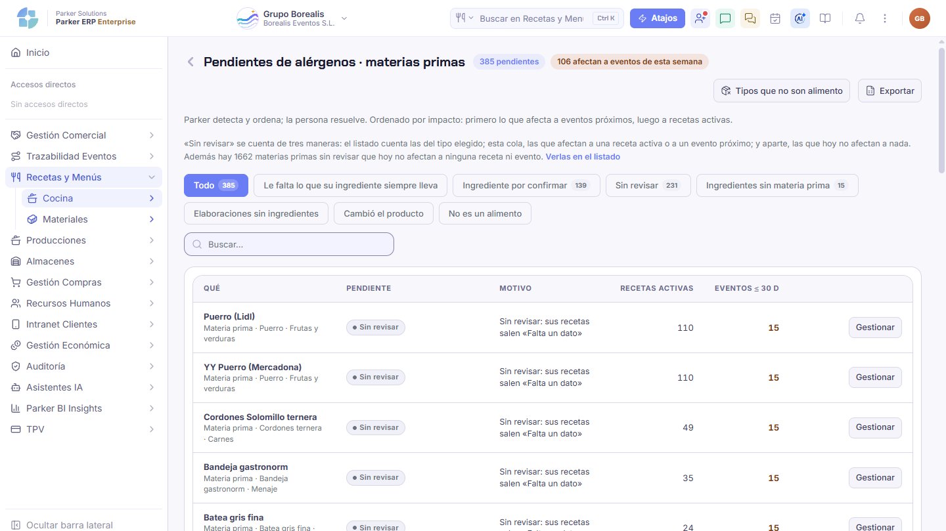Expand the Materiales submenu
Image resolution: width=946 pixels, height=531 pixels.
pos(91,219)
